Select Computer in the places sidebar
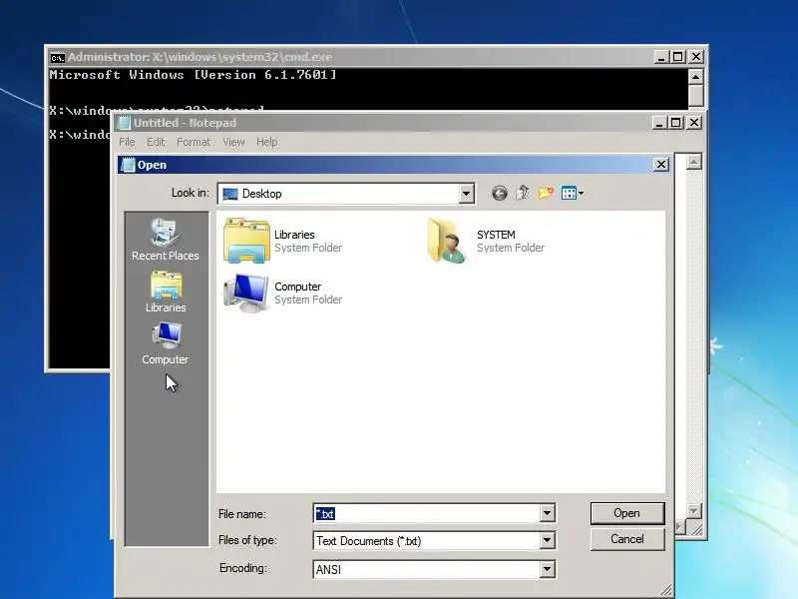798x599 pixels. [165, 343]
